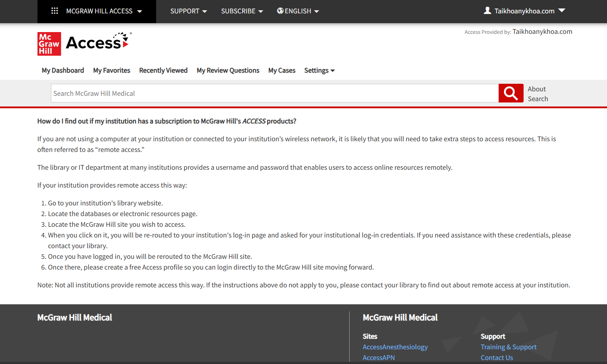Open the Support dropdown menu
This screenshot has width=607, height=364.
tap(189, 11)
